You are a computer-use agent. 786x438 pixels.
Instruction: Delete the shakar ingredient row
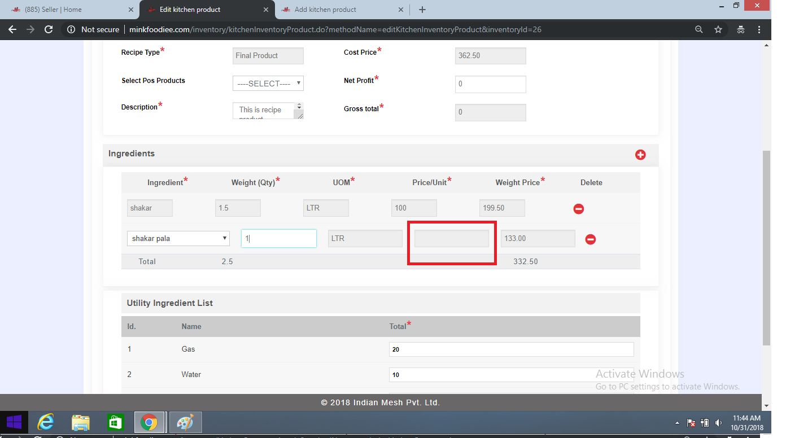point(579,209)
